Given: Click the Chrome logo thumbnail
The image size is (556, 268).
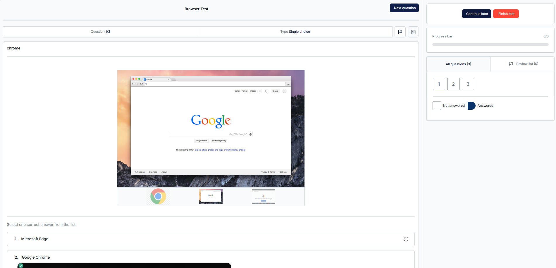Looking at the screenshot, I should [x=158, y=196].
